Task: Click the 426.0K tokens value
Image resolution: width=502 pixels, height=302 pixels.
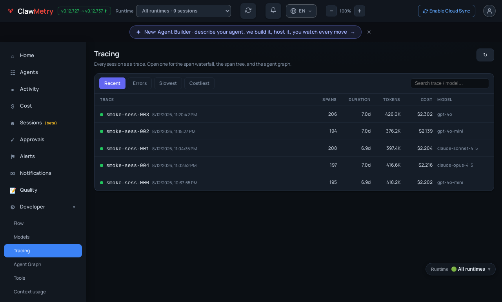Action: [393, 114]
